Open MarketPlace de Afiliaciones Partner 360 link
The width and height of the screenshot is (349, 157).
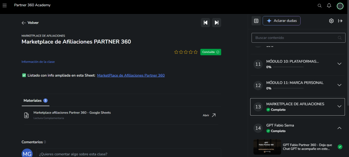131,75
